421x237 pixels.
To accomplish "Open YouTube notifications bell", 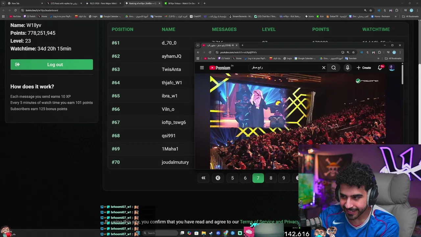I will (380, 68).
